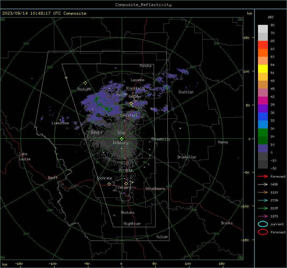
Task: Click the orange 111V arrow icon
Action: 263,192
